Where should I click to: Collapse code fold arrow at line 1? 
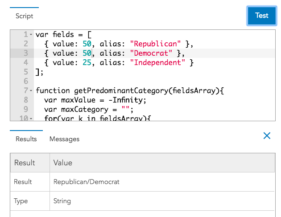(x=31, y=35)
